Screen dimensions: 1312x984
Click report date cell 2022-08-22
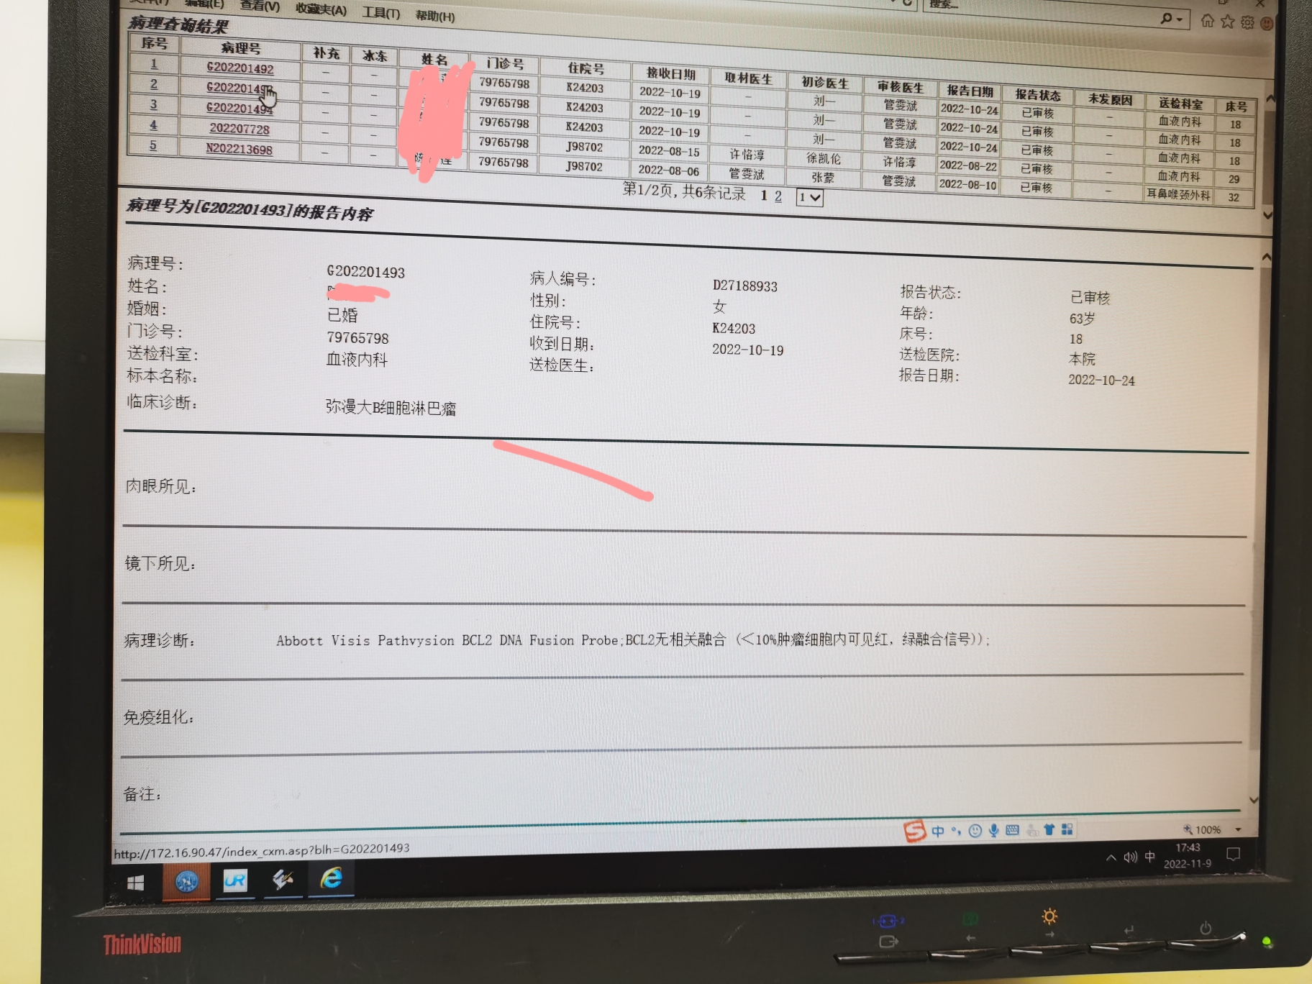click(968, 165)
